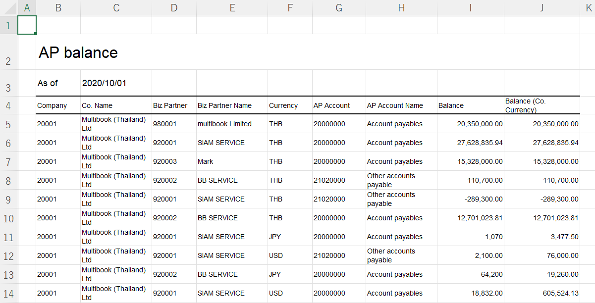Select row 2 header

(8, 52)
